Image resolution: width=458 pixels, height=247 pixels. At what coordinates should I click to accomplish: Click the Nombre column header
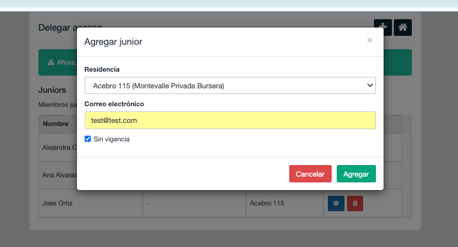[x=56, y=124]
